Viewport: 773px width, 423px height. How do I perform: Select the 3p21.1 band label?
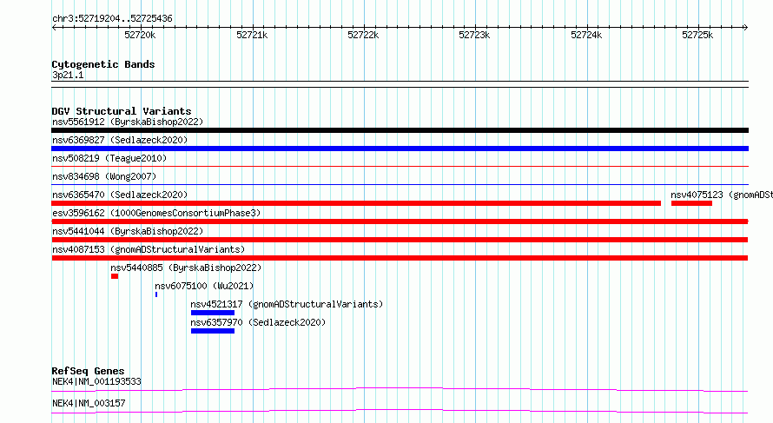(x=68, y=75)
